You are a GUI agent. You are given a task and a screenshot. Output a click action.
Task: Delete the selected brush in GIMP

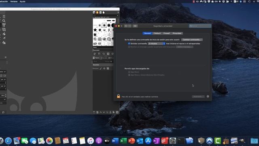click(108, 54)
